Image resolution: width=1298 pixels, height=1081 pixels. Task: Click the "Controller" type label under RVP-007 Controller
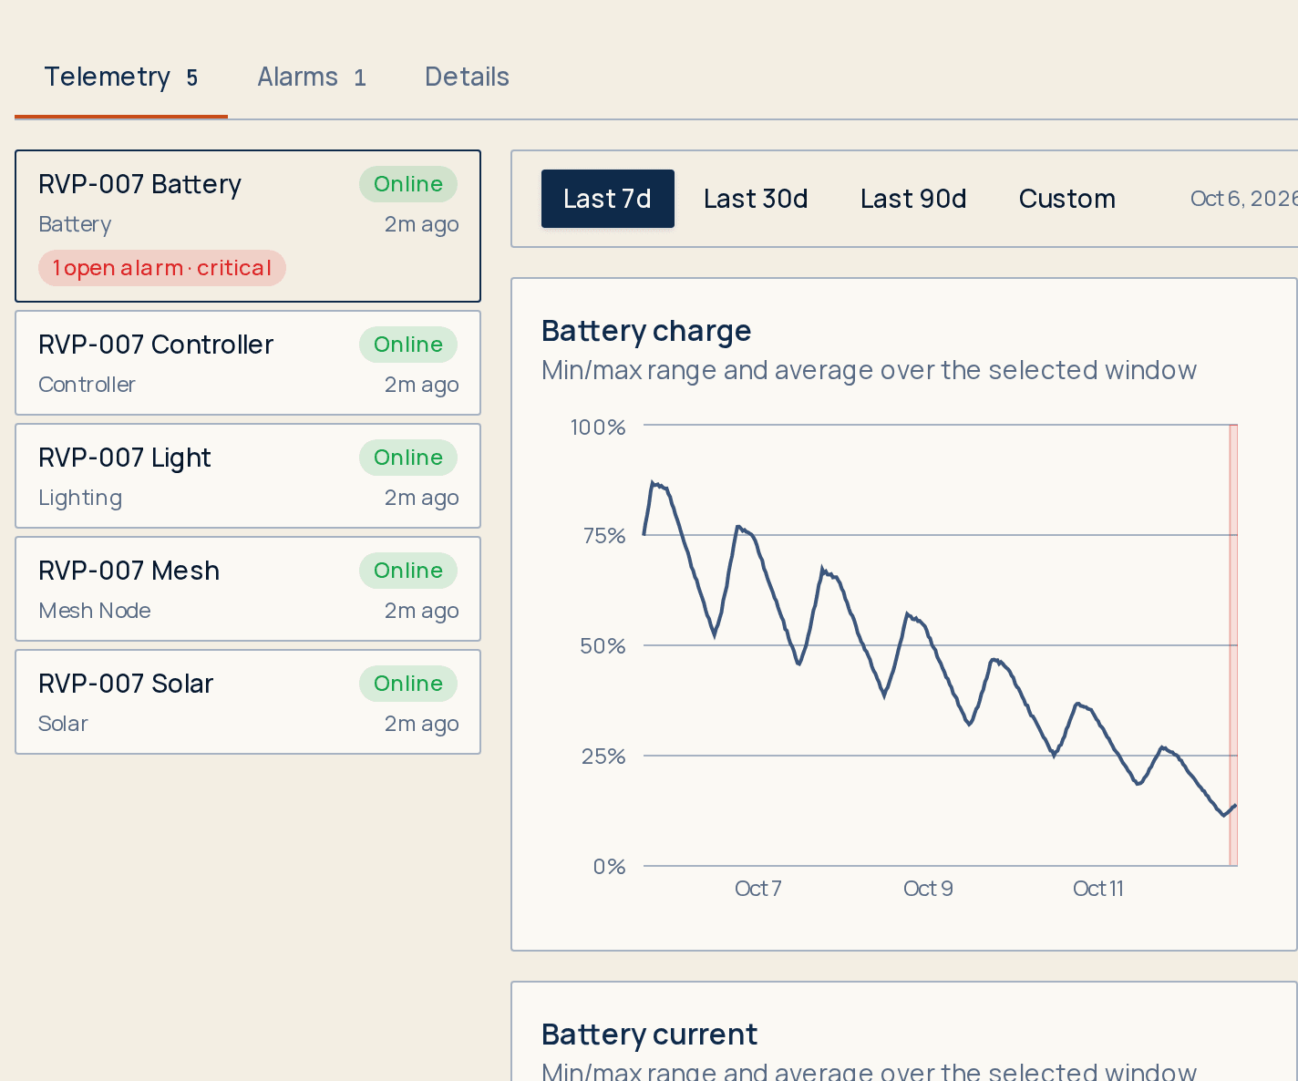click(x=87, y=385)
